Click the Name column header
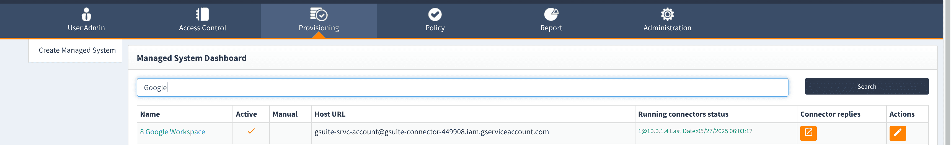 150,114
